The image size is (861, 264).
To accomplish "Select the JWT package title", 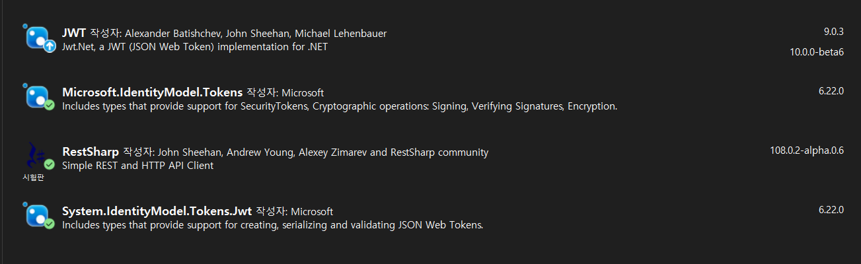I will pos(74,33).
